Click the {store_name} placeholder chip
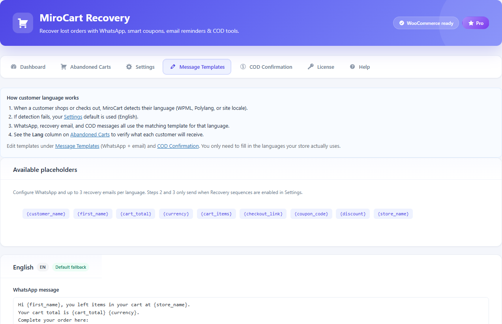This screenshot has width=502, height=324. point(393,214)
